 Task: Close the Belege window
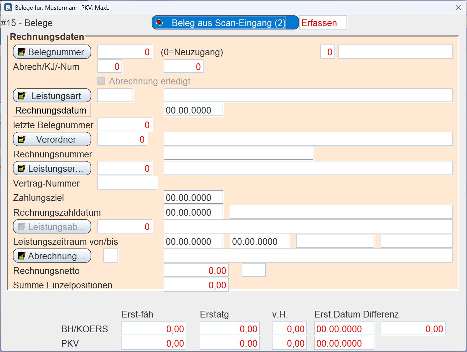pos(458,7)
